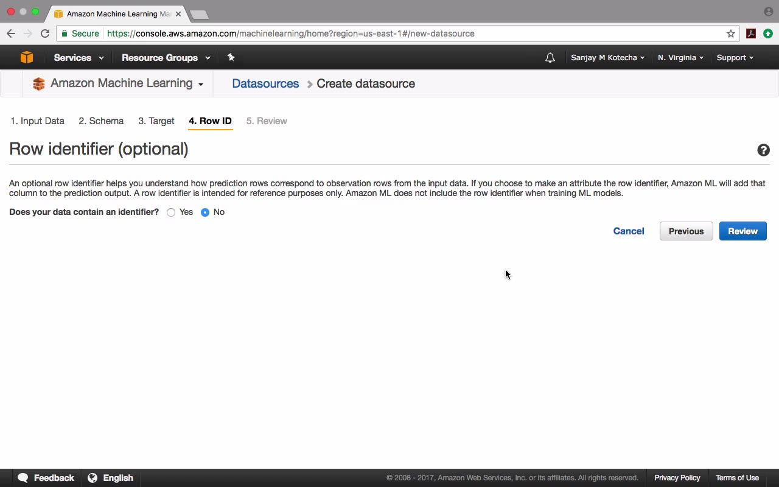The width and height of the screenshot is (779, 487).
Task: Expand the Amazon Machine Learning dropdown
Action: click(201, 85)
